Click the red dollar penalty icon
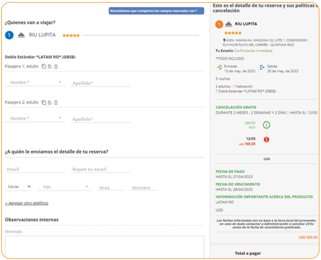The width and height of the screenshot is (321, 260). click(266, 140)
